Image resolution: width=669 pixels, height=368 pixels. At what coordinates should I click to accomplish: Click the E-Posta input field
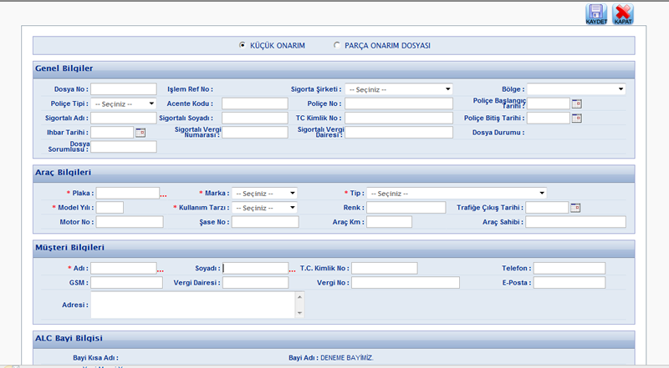coord(569,283)
